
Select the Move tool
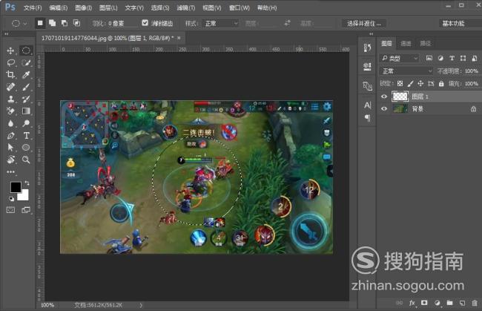[10, 50]
